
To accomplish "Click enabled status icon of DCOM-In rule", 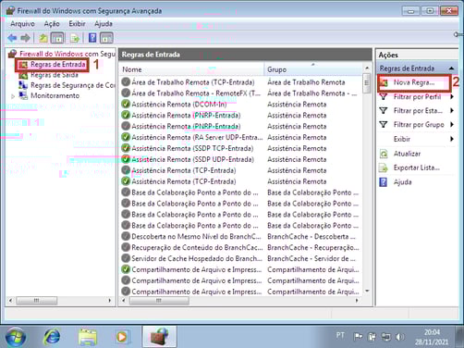I will 126,105.
